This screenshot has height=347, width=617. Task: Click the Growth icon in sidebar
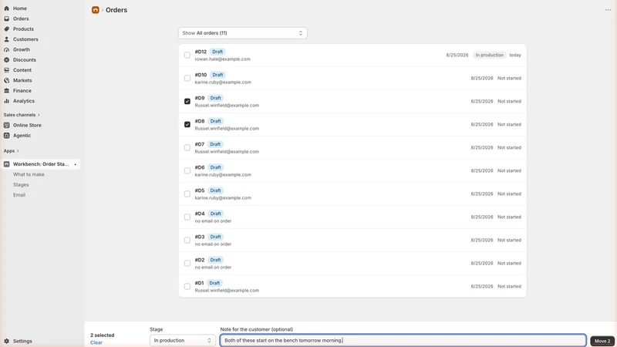click(x=7, y=49)
